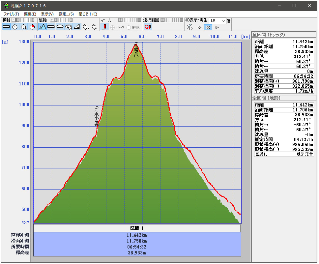This screenshot has height=264, width=319.
Task: Click the triangle set-square slope icon
Action: click(77, 27)
